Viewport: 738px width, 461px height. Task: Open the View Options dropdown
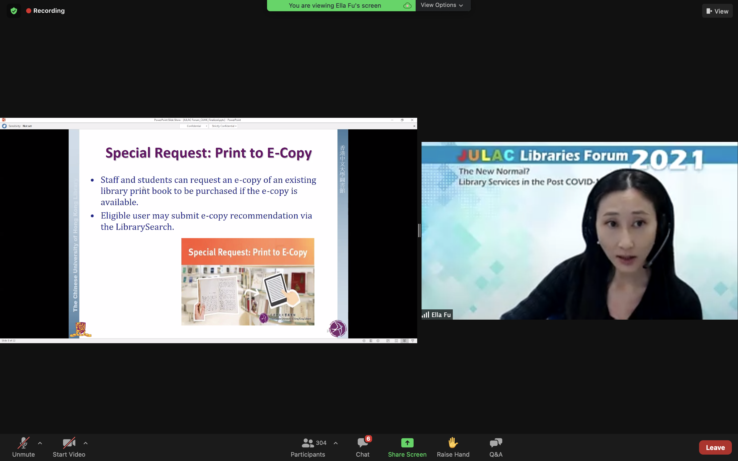(x=442, y=5)
